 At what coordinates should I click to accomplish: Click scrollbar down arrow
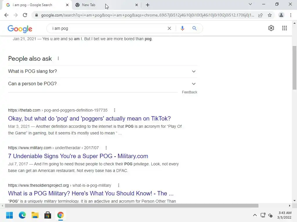294,201
